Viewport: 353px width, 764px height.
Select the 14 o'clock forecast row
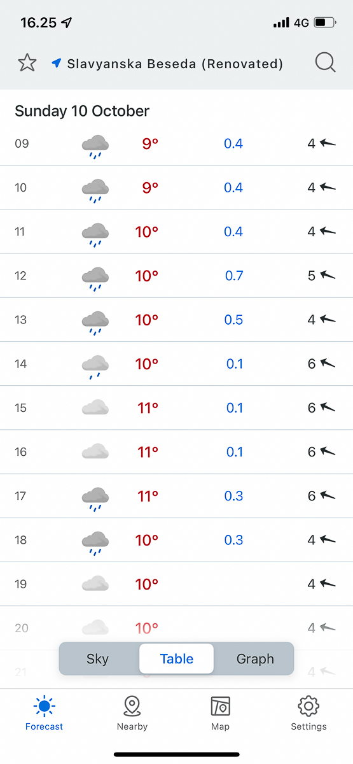click(176, 364)
